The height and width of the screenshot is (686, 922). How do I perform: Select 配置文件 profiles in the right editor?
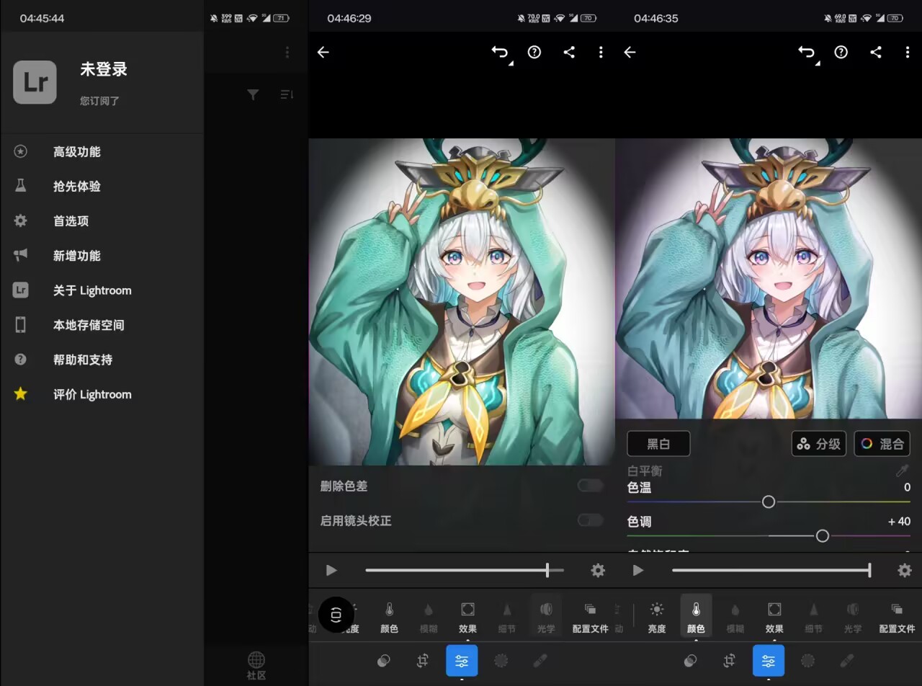(x=898, y=618)
